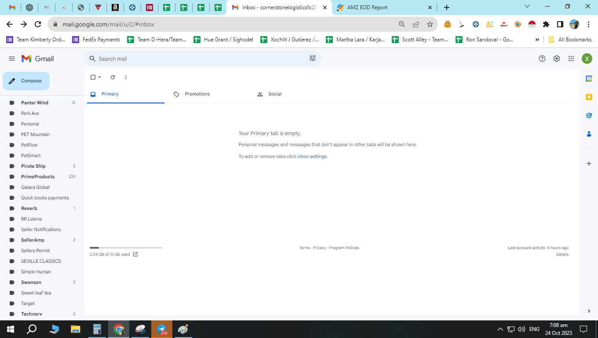The height and width of the screenshot is (338, 598).
Task: Switch to the Primary tab
Action: (126, 94)
